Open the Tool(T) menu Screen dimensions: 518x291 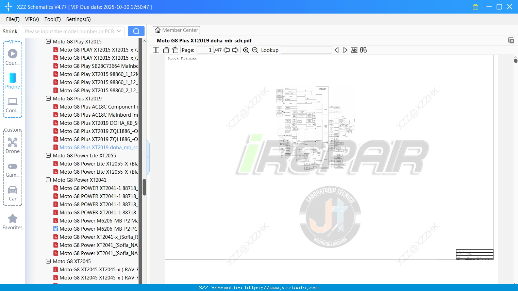(53, 19)
